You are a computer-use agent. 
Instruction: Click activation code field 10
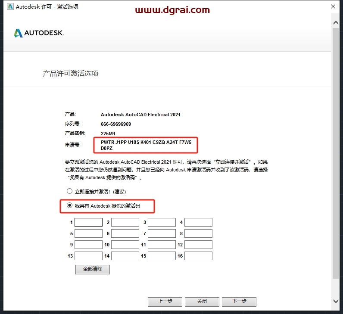[x=125, y=245]
